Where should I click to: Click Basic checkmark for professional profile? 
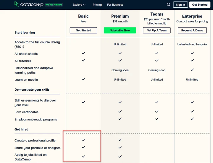[83, 140]
